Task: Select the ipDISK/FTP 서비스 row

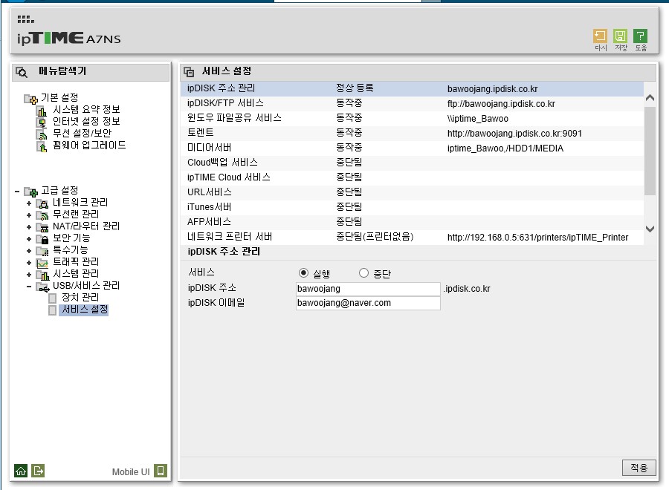Action: tap(412, 103)
